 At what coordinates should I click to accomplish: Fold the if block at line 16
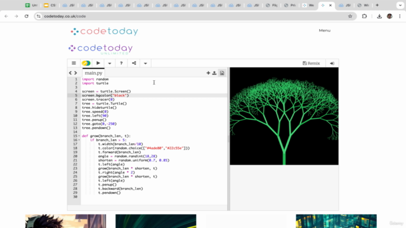pyautogui.click(x=79, y=140)
